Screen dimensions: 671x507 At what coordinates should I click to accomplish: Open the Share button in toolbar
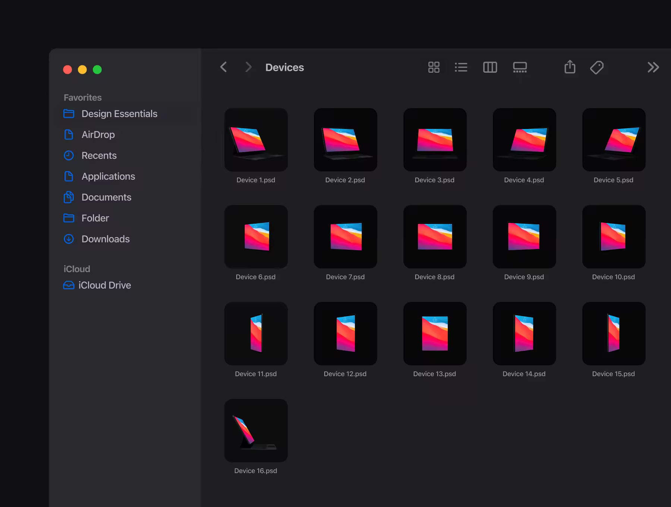tap(570, 67)
